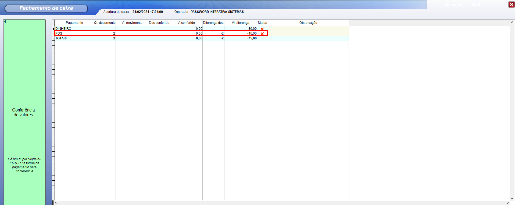Click the double-click ENTER instruction text

point(24,165)
